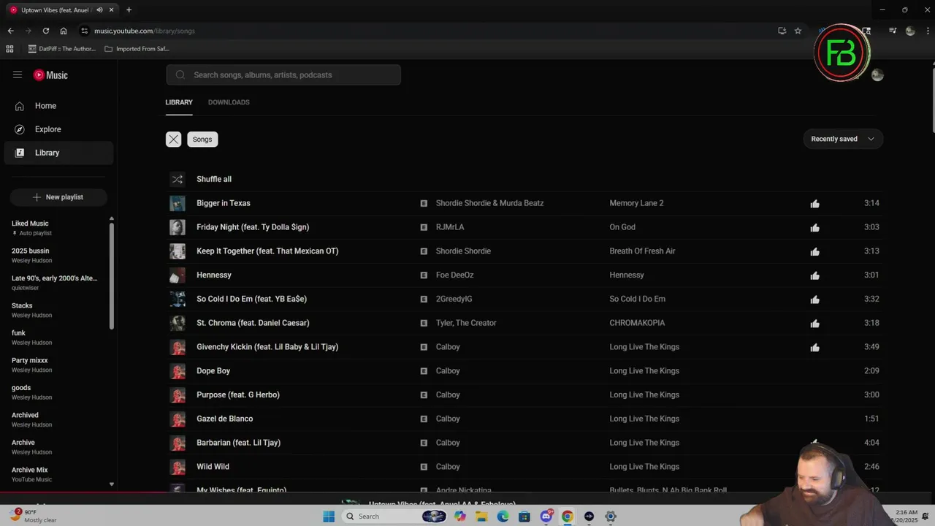Screen dimensions: 935x526
Task: Click the search songs, albums, artists field
Action: click(x=283, y=75)
